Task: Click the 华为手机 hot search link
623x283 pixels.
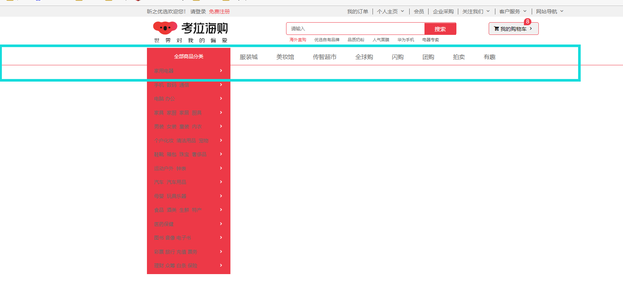Action: coord(406,40)
